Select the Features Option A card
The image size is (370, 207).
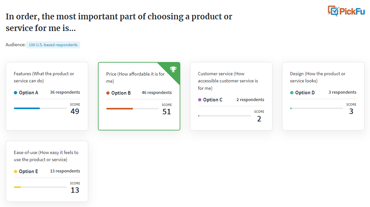[47, 96]
